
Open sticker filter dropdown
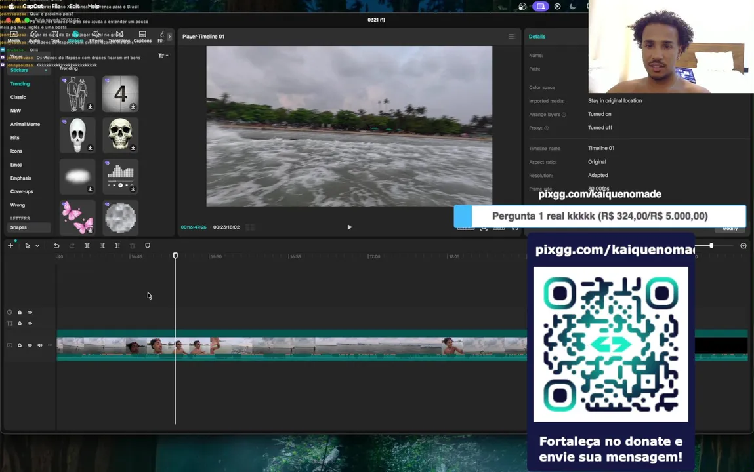coord(163,56)
